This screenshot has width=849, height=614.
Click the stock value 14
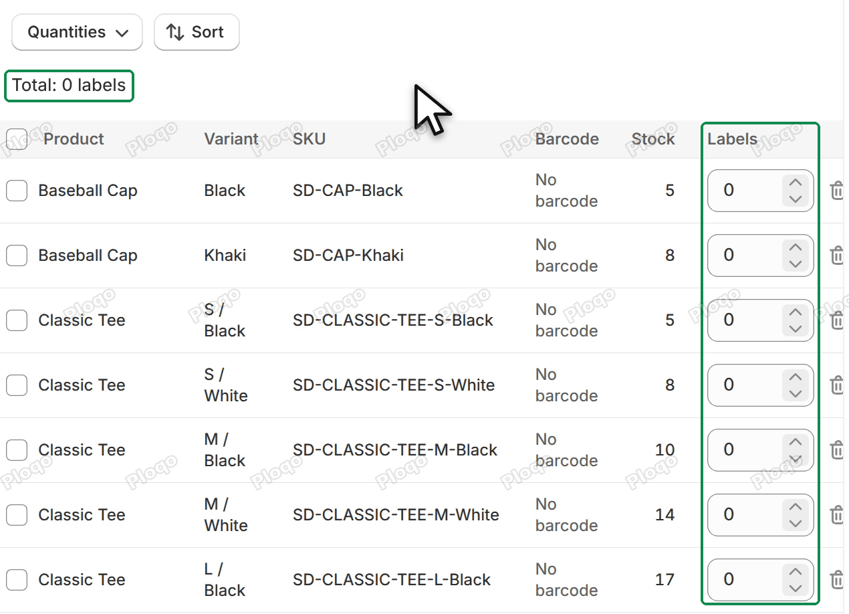pyautogui.click(x=665, y=515)
